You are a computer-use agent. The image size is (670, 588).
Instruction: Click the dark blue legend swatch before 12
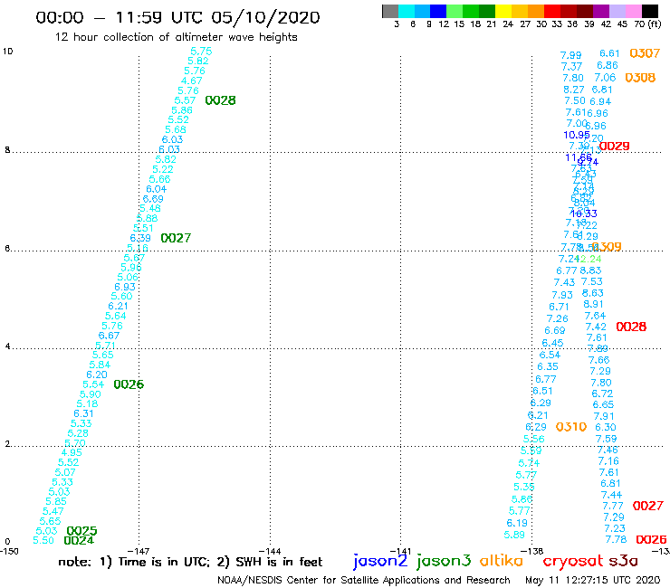[438, 11]
